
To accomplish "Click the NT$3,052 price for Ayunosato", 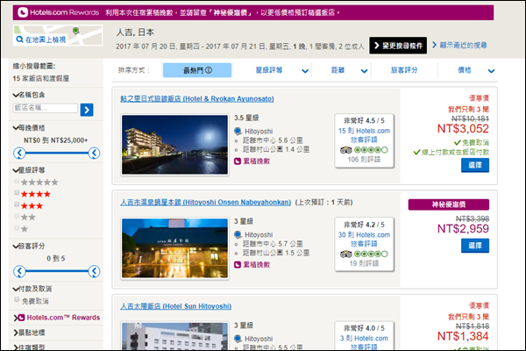I will [x=463, y=129].
